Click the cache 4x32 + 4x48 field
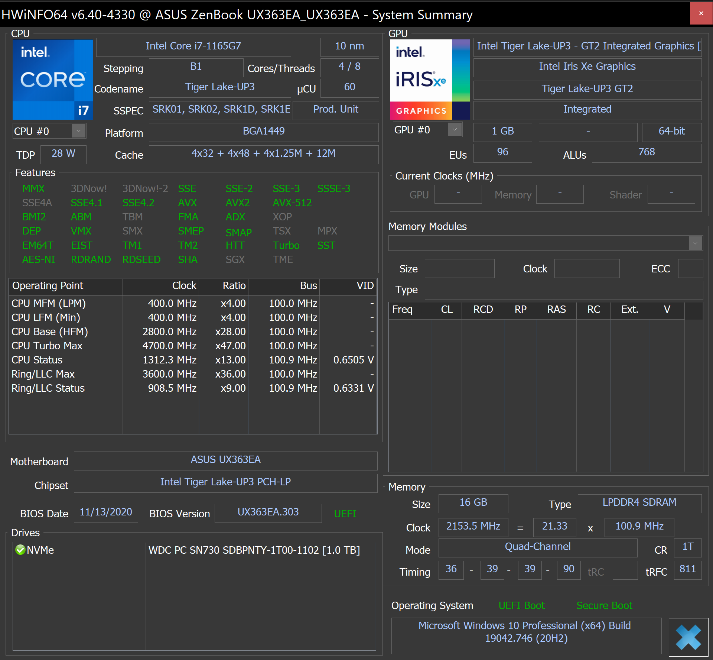The width and height of the screenshot is (713, 660). tap(264, 154)
